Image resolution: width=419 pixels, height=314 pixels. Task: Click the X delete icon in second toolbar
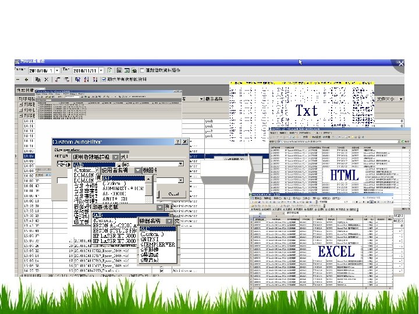point(46,79)
